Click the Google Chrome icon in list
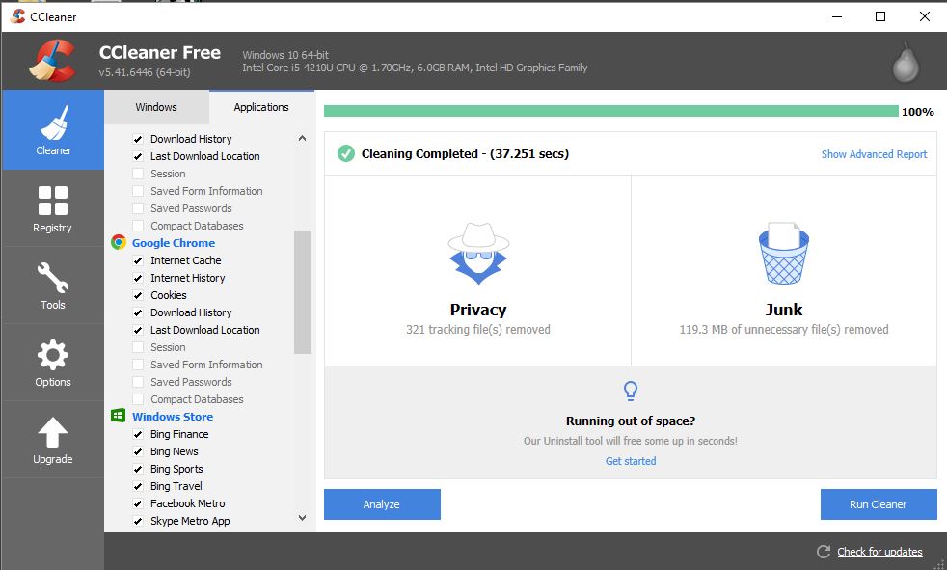The image size is (947, 570). pos(119,243)
